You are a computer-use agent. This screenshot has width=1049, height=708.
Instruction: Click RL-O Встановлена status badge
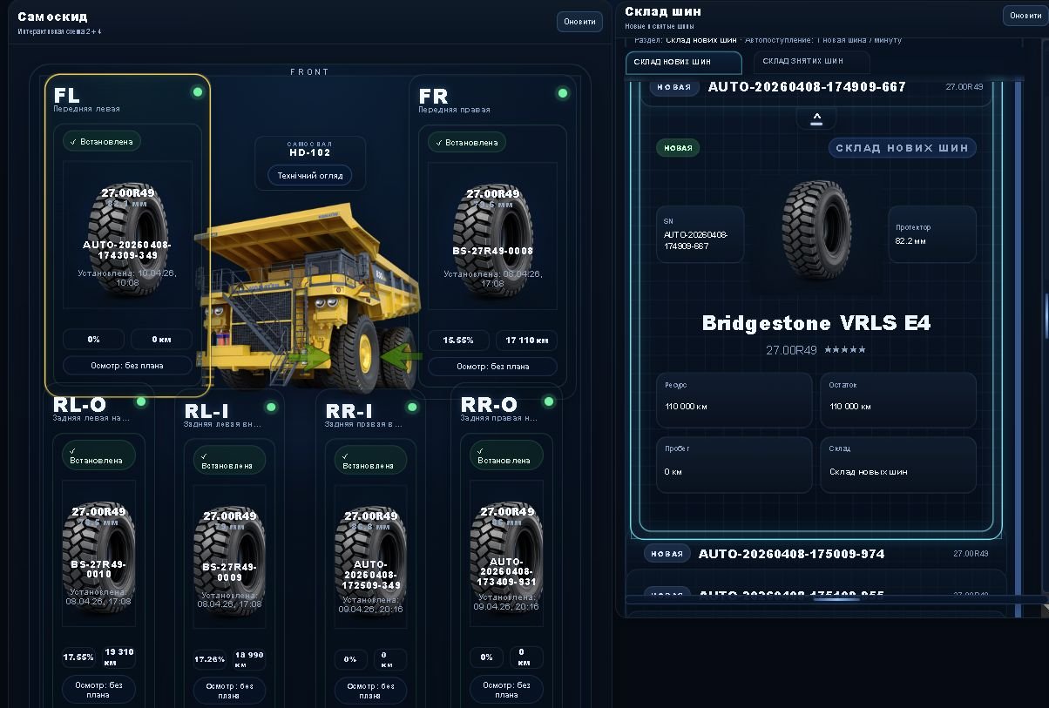tap(98, 455)
